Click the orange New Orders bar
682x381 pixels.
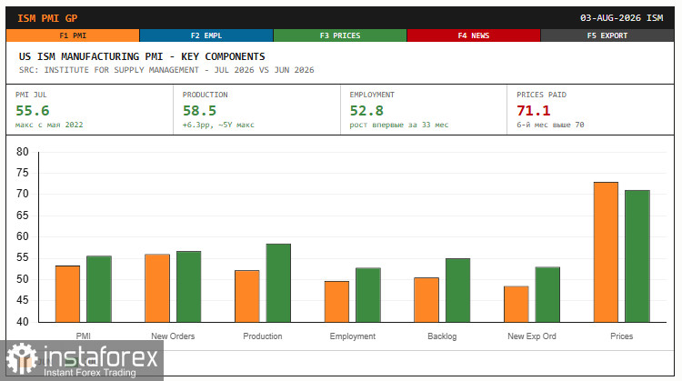157,288
